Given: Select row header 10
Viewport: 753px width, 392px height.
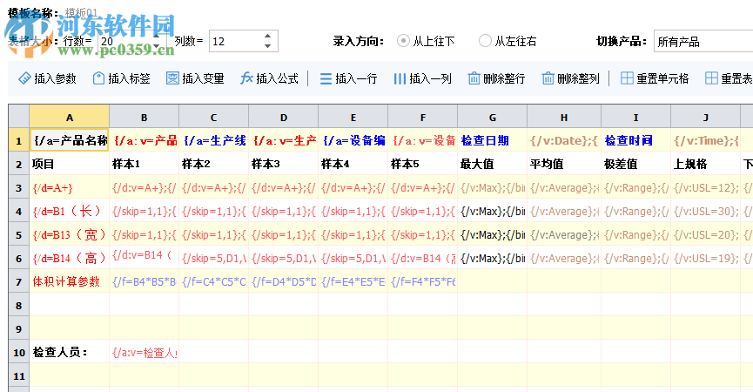Looking at the screenshot, I should [x=19, y=352].
